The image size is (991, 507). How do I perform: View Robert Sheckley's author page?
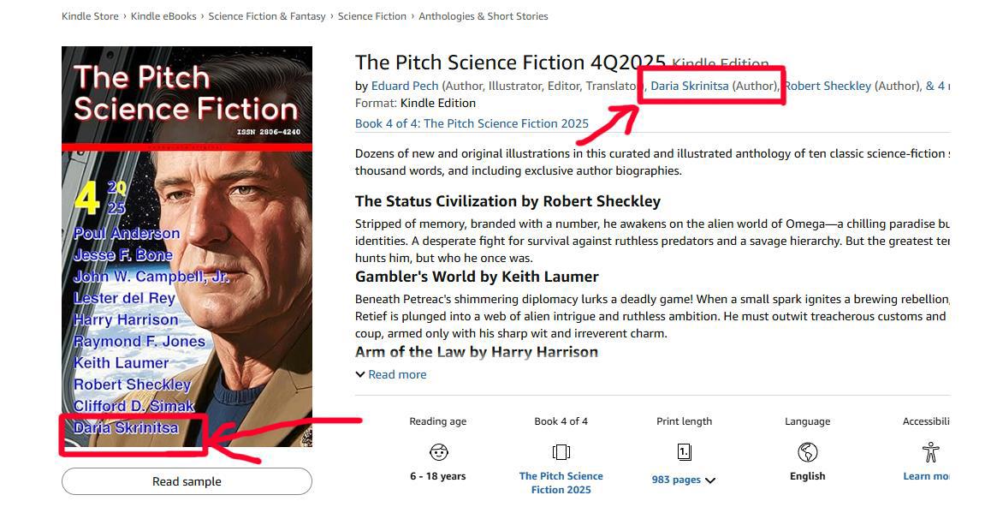(x=828, y=86)
